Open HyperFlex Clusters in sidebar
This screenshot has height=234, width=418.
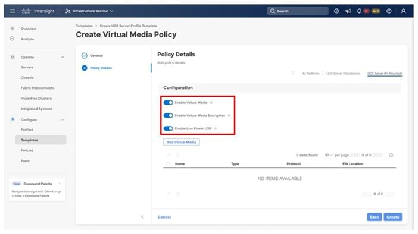tap(36, 99)
